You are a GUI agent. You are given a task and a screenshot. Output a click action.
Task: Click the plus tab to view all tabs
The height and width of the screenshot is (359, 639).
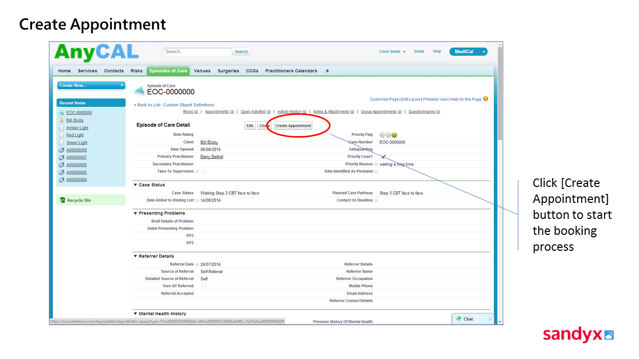click(327, 71)
